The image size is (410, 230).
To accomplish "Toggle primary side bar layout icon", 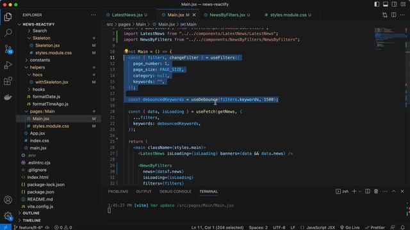I will point(377,4).
